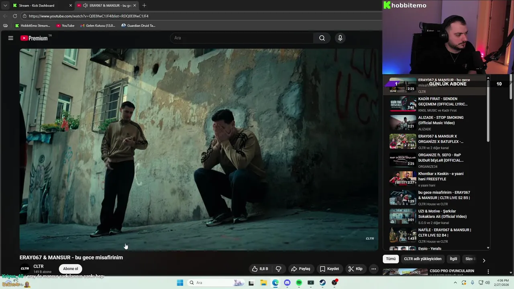The width and height of the screenshot is (514, 289).
Task: Open Spotify from the taskbar
Action: [299, 283]
